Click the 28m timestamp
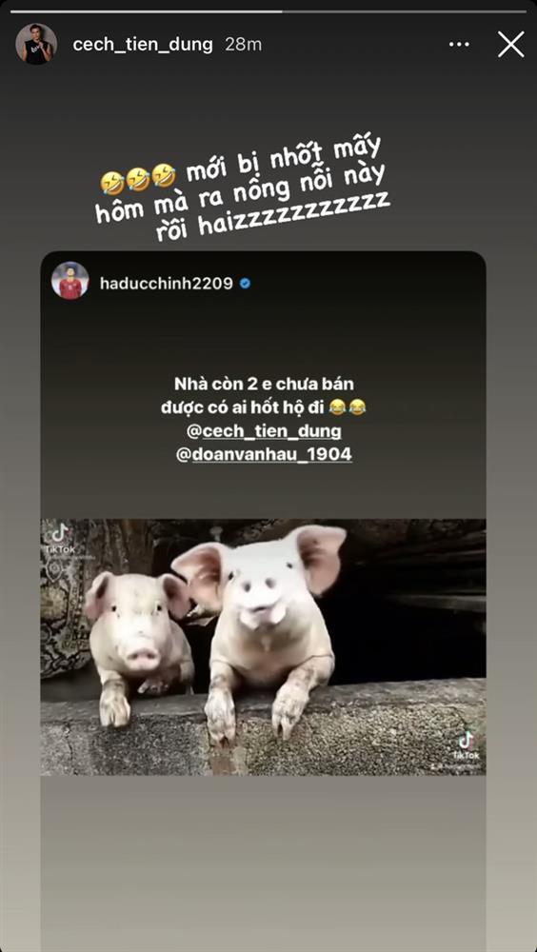 pyautogui.click(x=243, y=45)
